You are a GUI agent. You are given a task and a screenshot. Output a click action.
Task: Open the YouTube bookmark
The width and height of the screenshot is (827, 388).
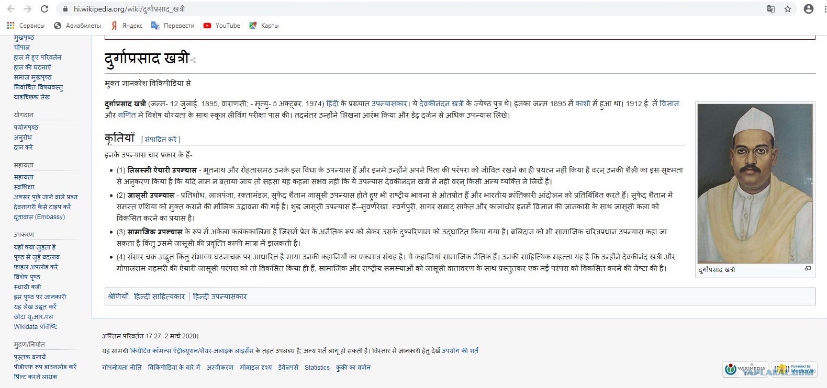222,25
